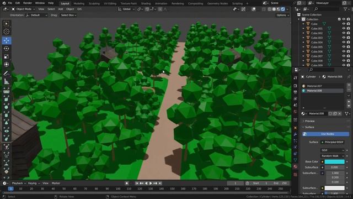Screen dimensions: 353x199
Task: Open Global transform orientation dropdown
Action: [x=126, y=9]
